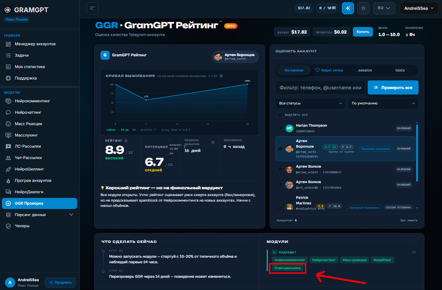The image size is (442, 290).
Task: Open Менеджер аккаунтов icon in sidebar
Action: pos(8,44)
